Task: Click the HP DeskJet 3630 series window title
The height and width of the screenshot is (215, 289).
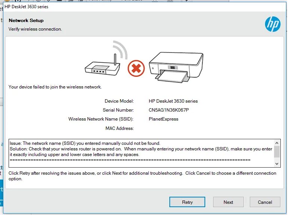Action: (x=26, y=7)
